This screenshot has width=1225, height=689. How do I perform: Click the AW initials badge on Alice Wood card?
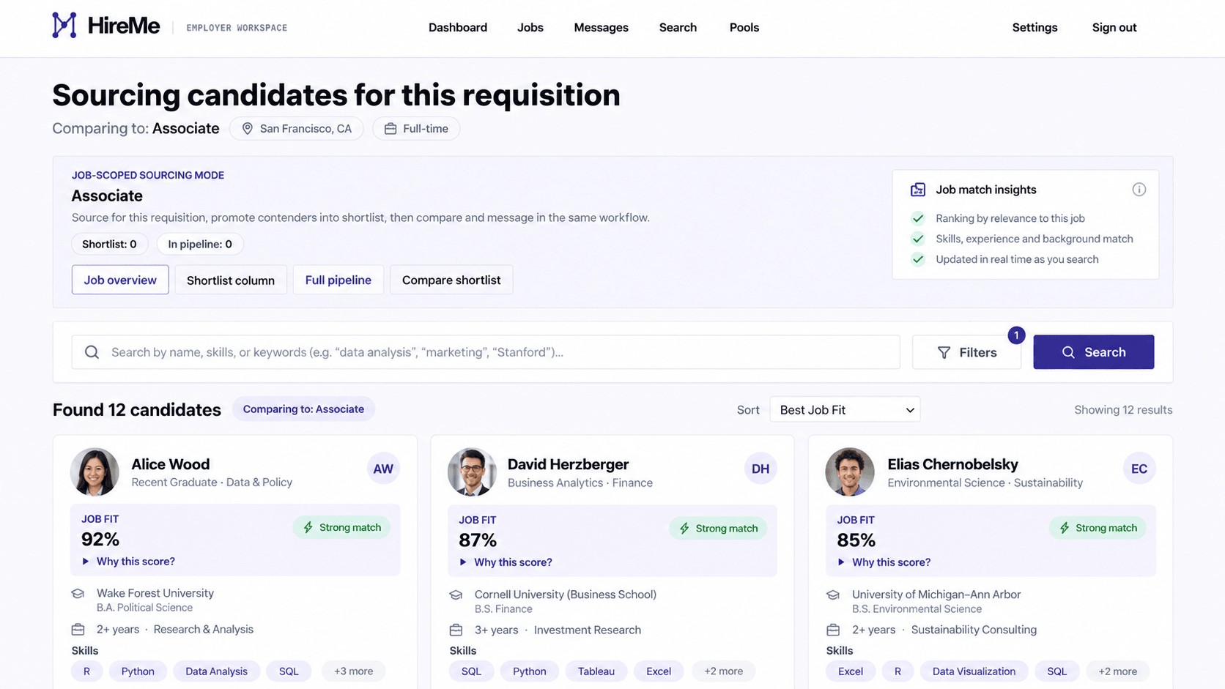[x=383, y=469]
